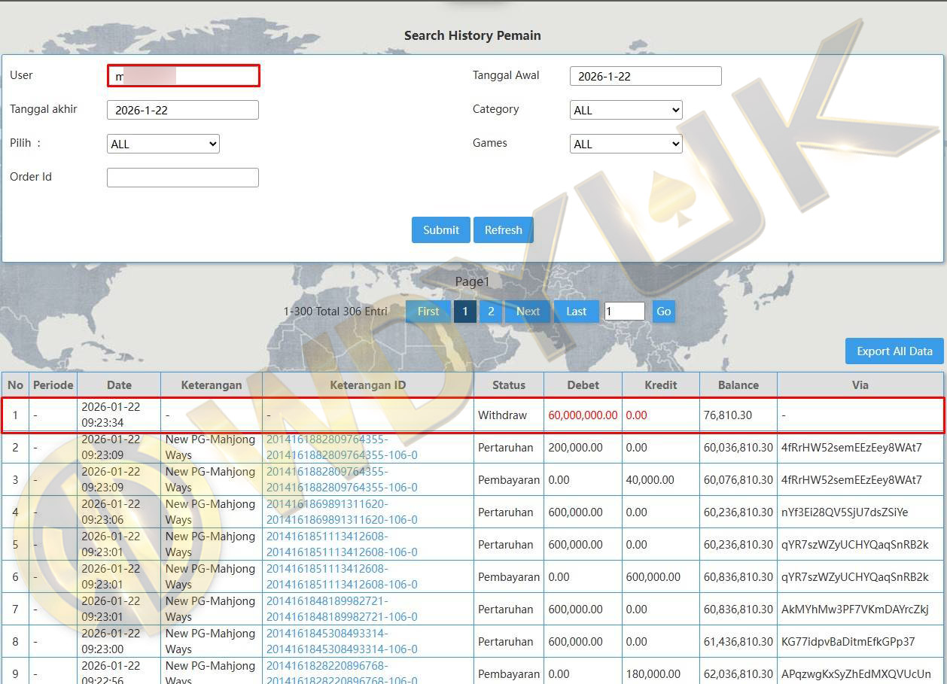947x684 pixels.
Task: Select current page 1 button
Action: pyautogui.click(x=464, y=312)
